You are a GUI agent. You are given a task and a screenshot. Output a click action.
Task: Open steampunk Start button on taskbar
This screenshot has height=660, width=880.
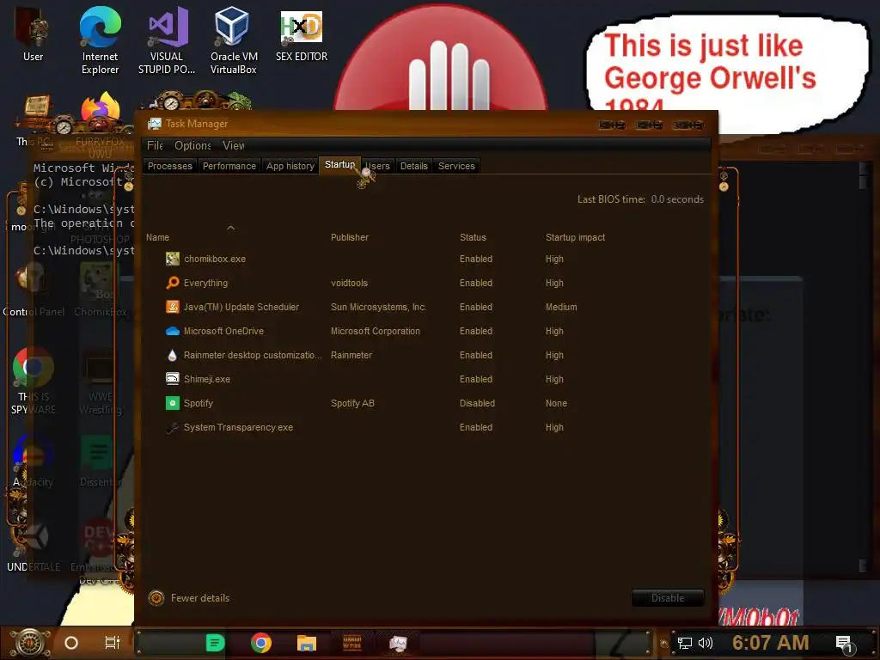tap(30, 643)
